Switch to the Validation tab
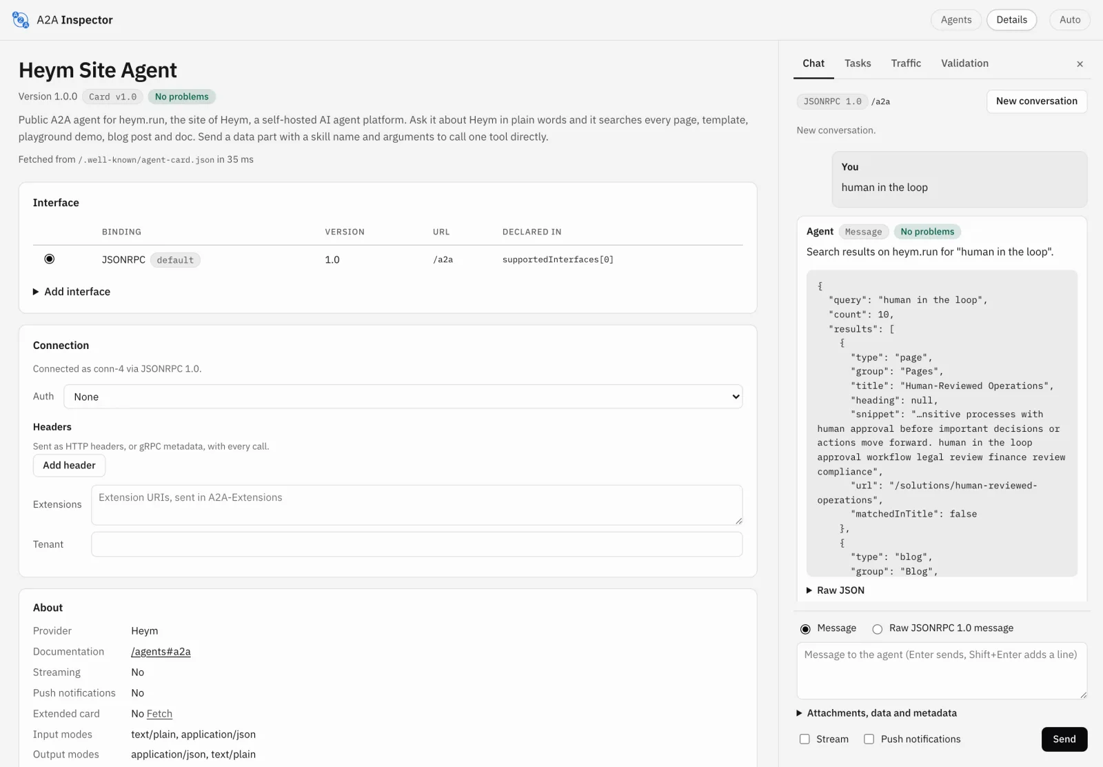The width and height of the screenshot is (1103, 767). tap(964, 63)
